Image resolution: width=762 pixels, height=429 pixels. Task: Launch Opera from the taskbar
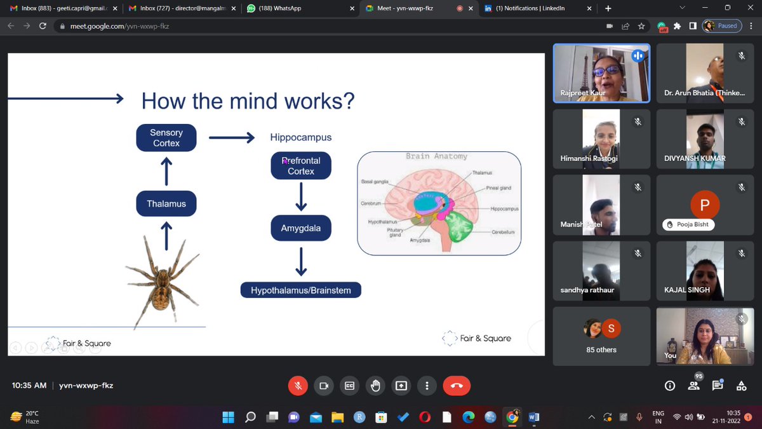425,417
